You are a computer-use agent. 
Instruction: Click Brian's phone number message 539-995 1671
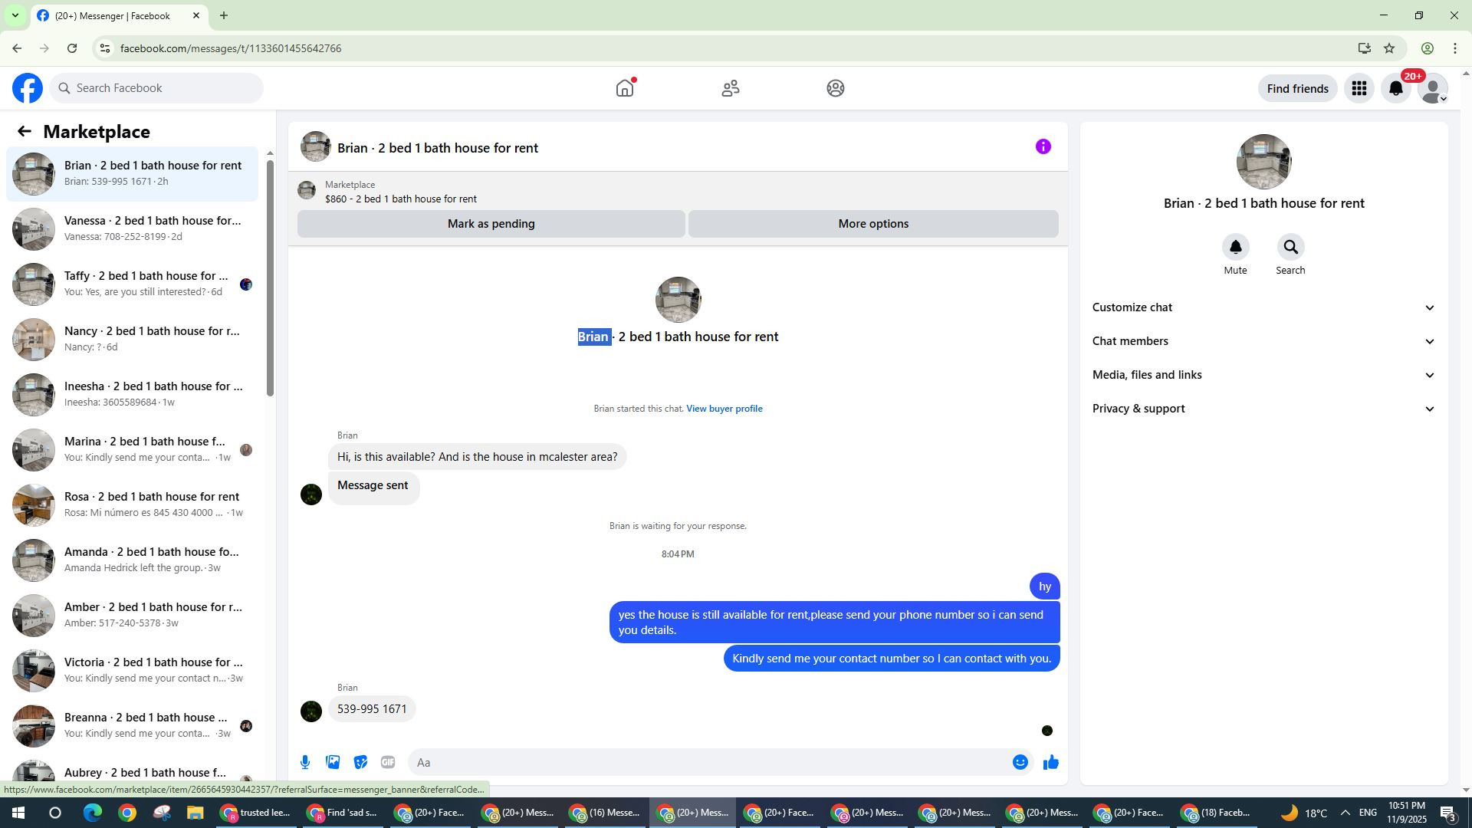(x=372, y=709)
